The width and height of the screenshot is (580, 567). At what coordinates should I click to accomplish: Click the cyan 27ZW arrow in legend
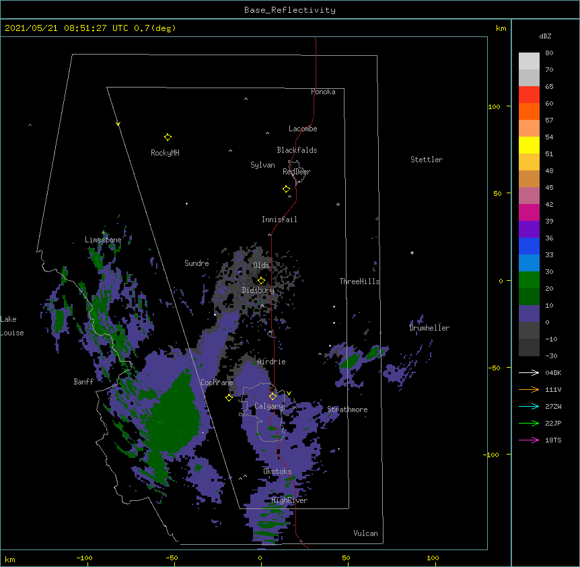click(529, 406)
